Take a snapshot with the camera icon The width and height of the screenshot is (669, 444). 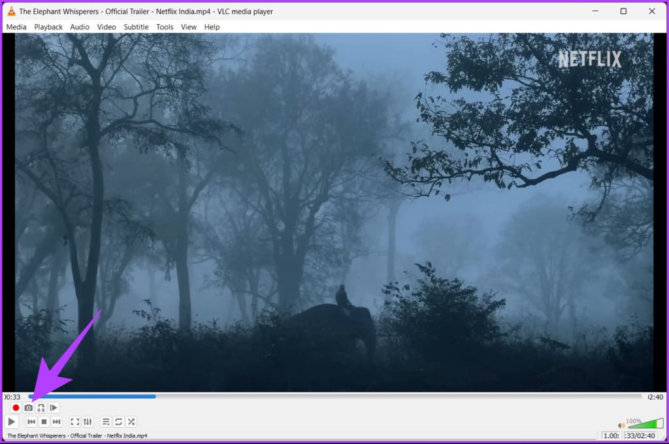[29, 408]
